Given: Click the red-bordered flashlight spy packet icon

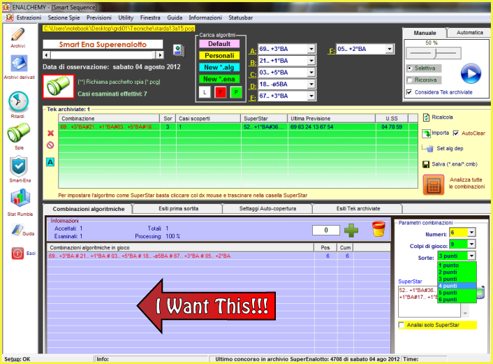Looking at the screenshot, I should click(x=59, y=87).
